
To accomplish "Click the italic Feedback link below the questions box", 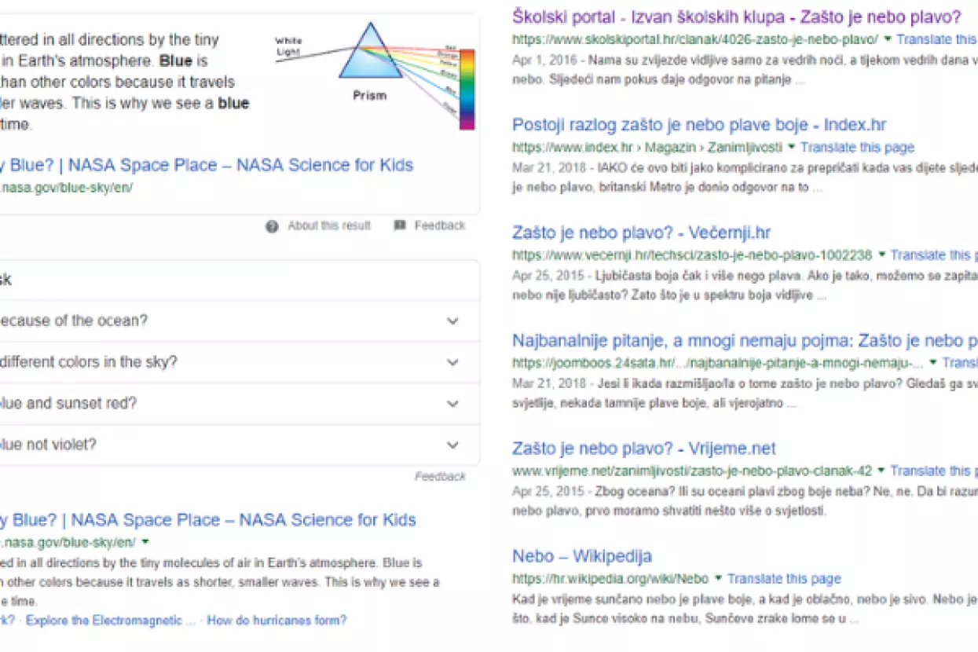I will click(x=440, y=477).
